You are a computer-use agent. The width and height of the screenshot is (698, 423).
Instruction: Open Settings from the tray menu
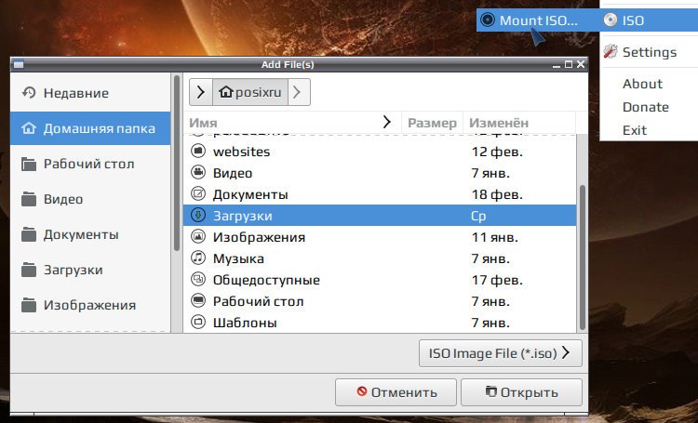(x=649, y=52)
